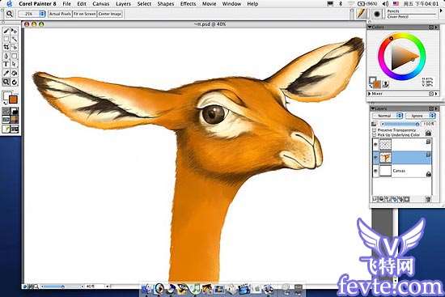Open the Nozzle selector in toolbox

(15, 129)
